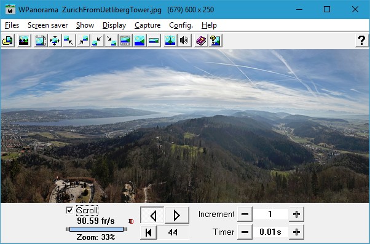Click the Timer value field showing 0.01s

[270, 232]
